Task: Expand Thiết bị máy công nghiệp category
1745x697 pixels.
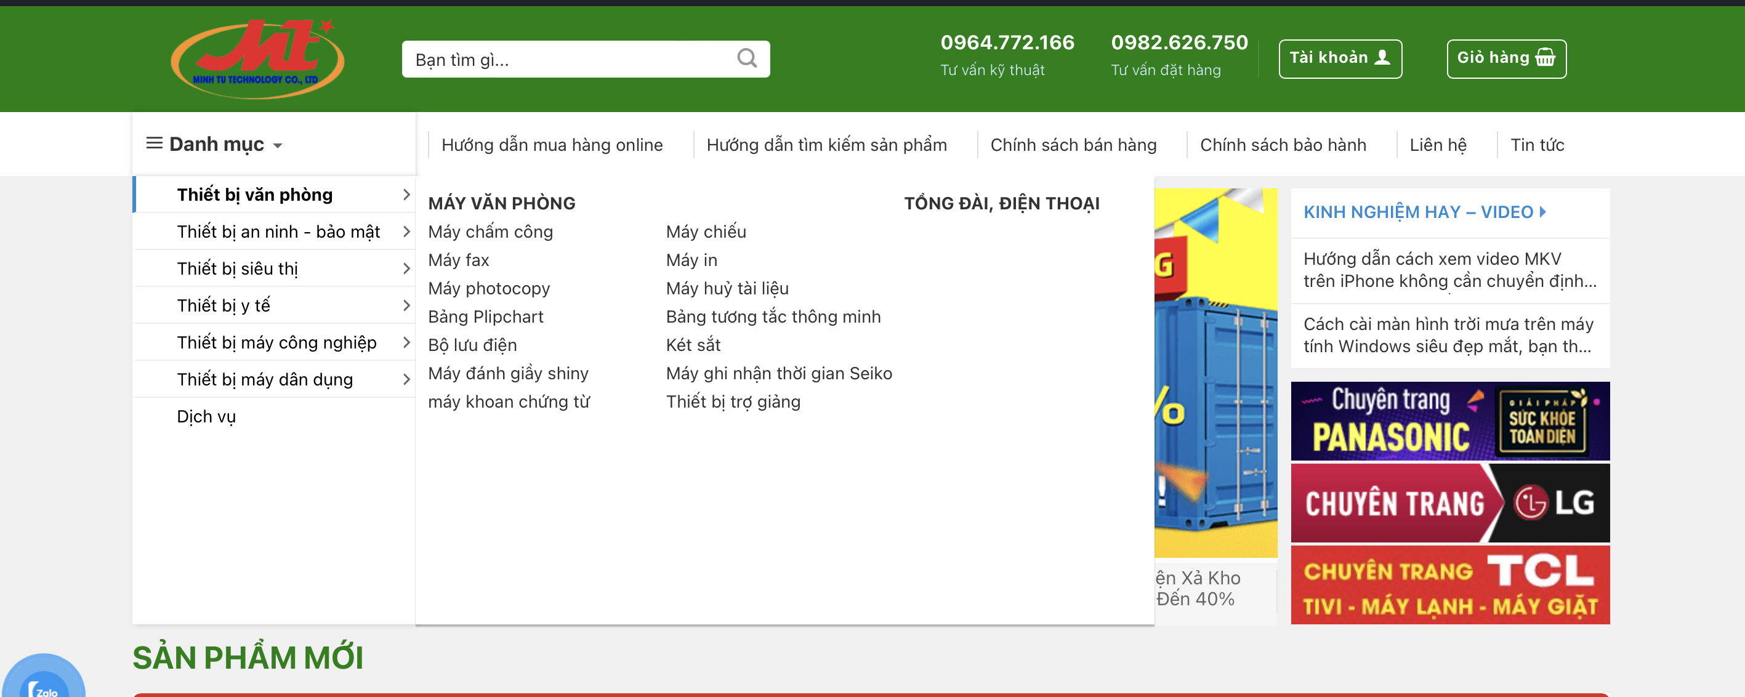Action: tap(276, 343)
